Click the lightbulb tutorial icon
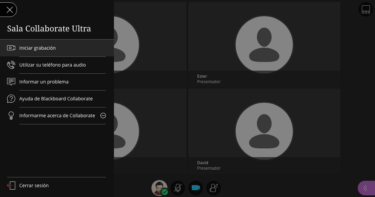 (11, 116)
